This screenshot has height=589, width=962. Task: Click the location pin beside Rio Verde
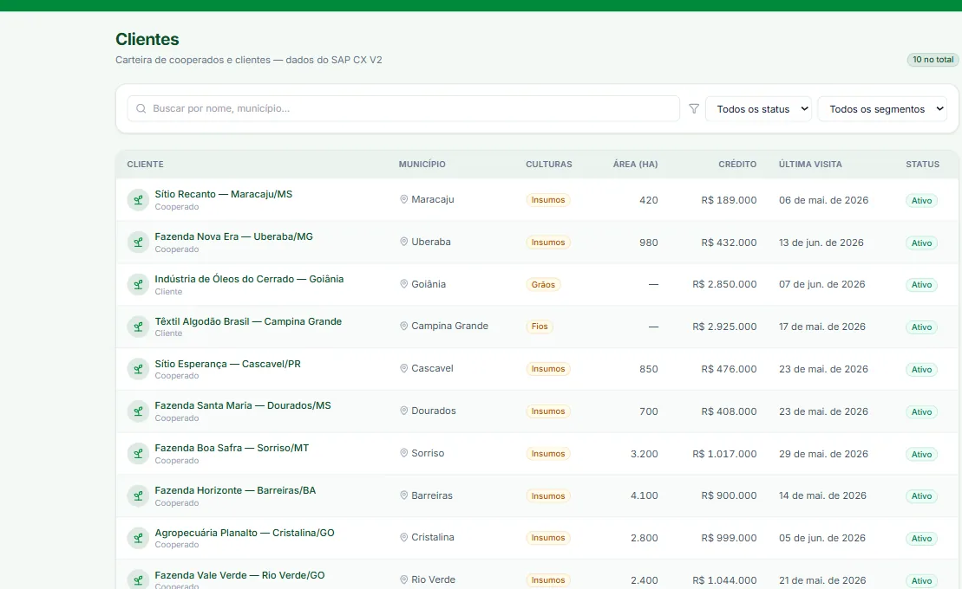pyautogui.click(x=403, y=579)
